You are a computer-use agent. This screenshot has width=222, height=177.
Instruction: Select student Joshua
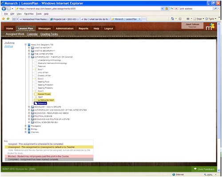8,46
